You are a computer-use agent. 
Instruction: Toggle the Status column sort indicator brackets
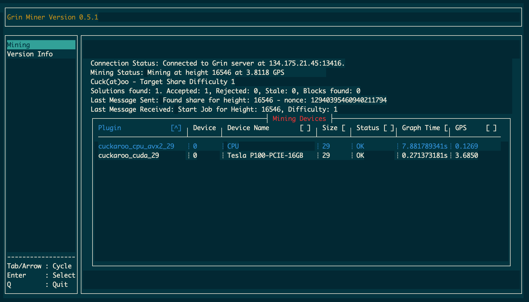(x=389, y=128)
